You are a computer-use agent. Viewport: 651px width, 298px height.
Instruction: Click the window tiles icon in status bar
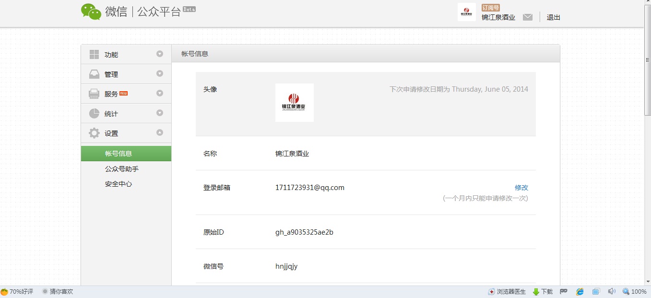[596, 292]
